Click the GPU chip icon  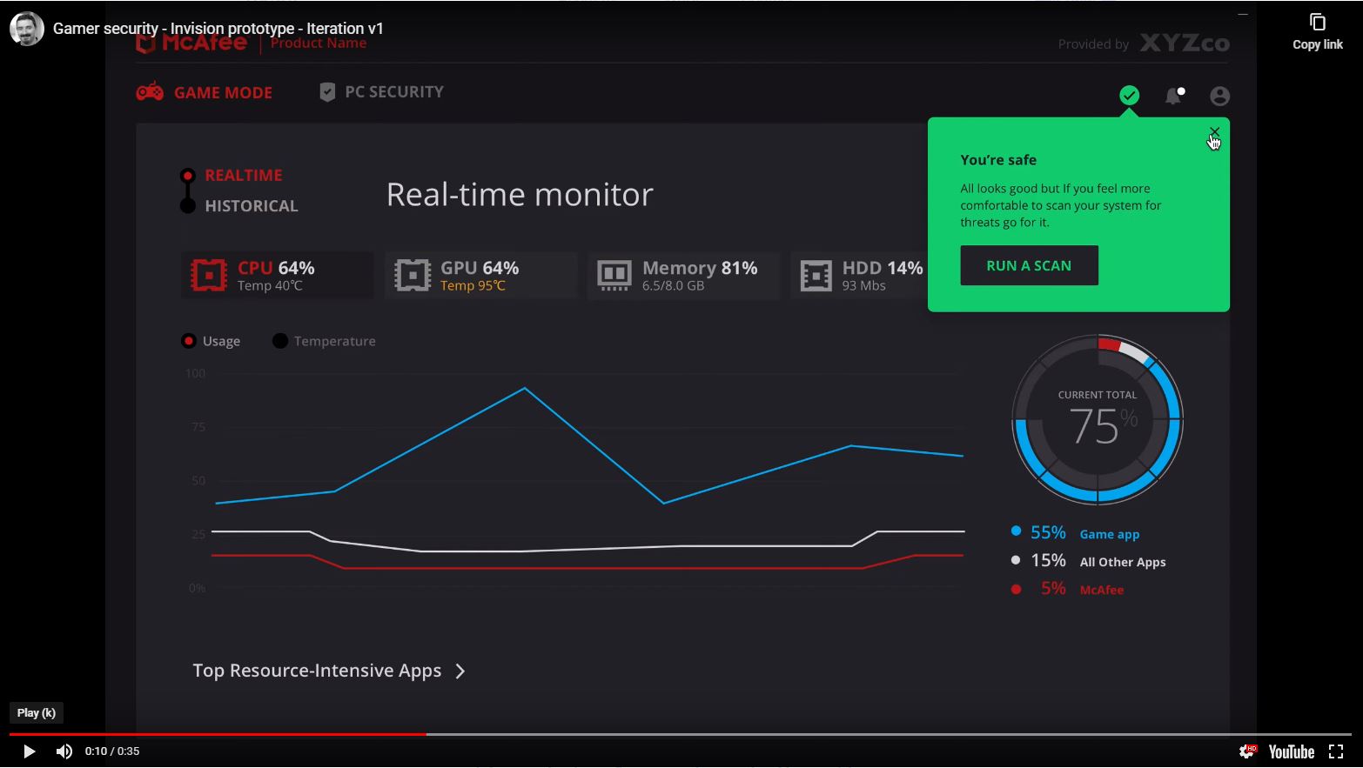coord(413,275)
